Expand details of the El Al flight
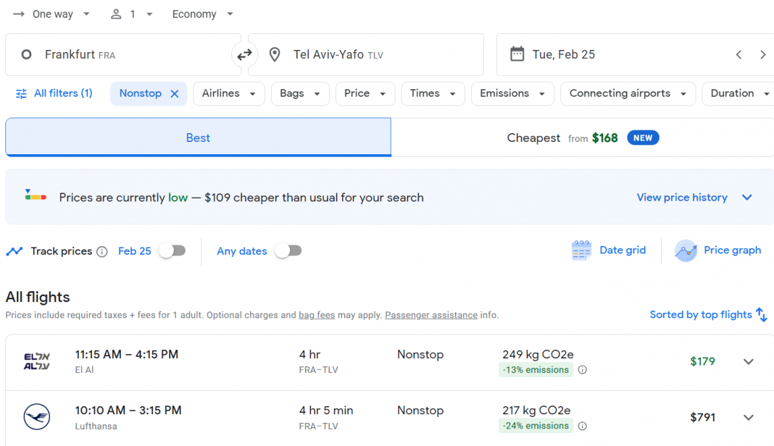 [x=749, y=360]
